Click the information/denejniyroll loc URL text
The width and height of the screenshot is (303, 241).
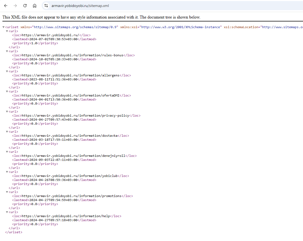pyautogui.click(x=74, y=156)
